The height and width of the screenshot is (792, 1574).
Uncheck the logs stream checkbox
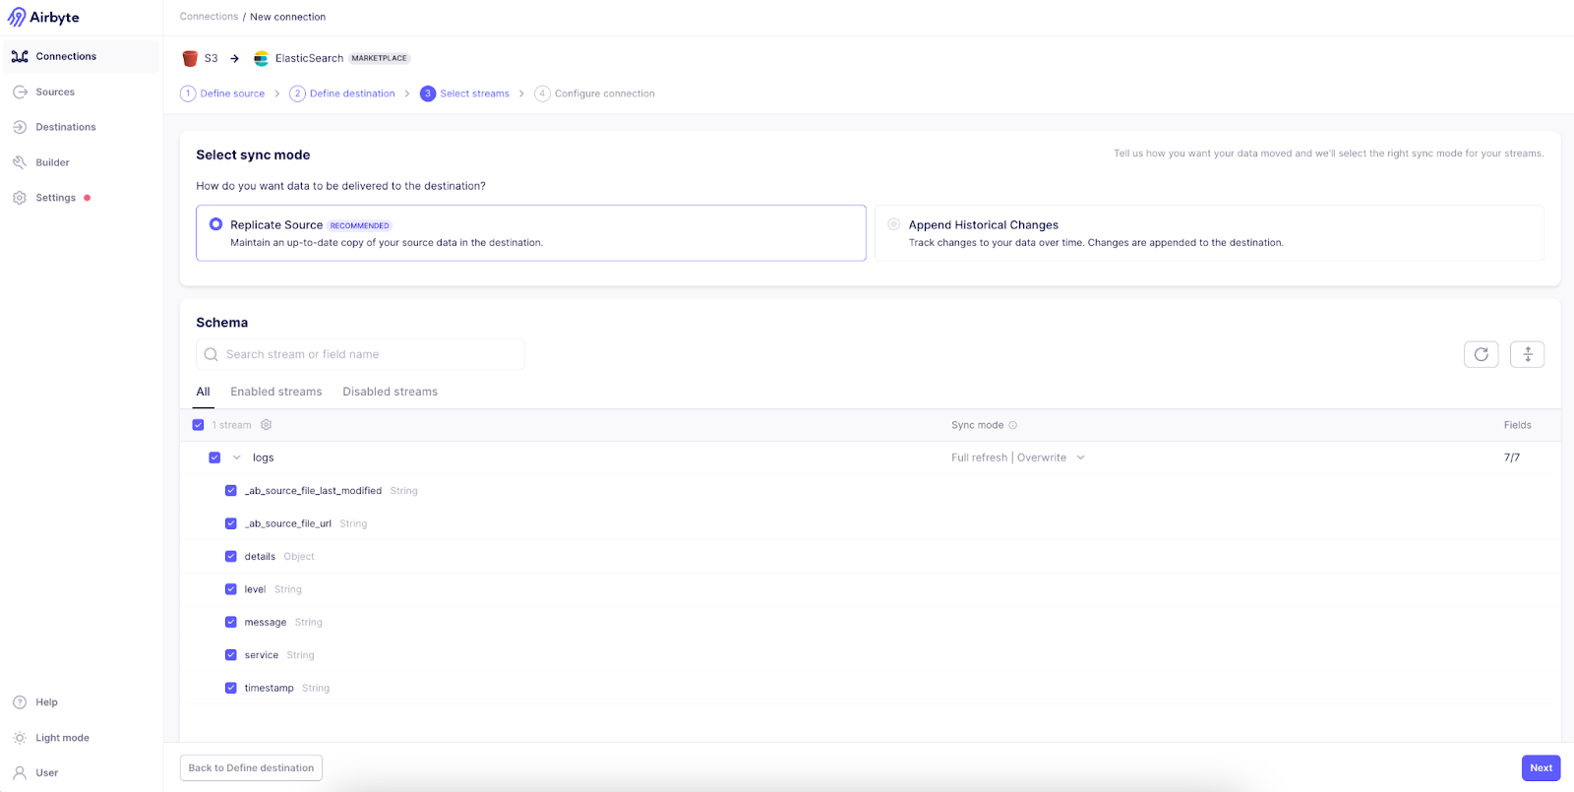coord(214,457)
